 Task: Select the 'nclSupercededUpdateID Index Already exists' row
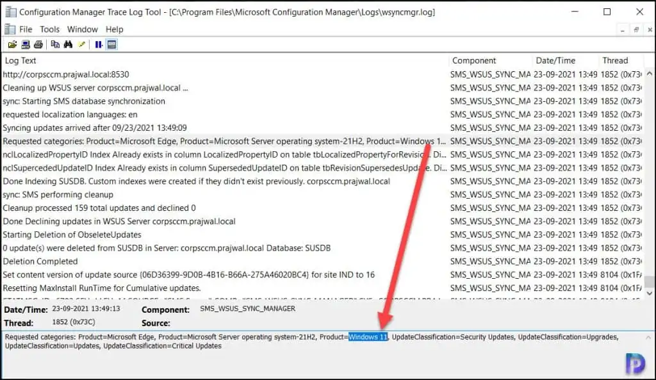pos(322,169)
